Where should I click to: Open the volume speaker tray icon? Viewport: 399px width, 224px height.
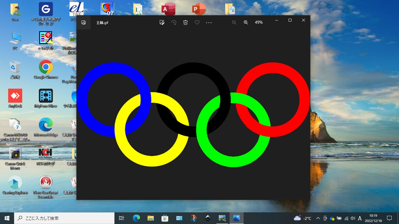tap(353, 218)
